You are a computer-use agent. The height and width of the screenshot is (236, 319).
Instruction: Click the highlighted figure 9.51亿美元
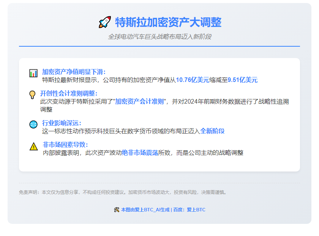coord(243,80)
